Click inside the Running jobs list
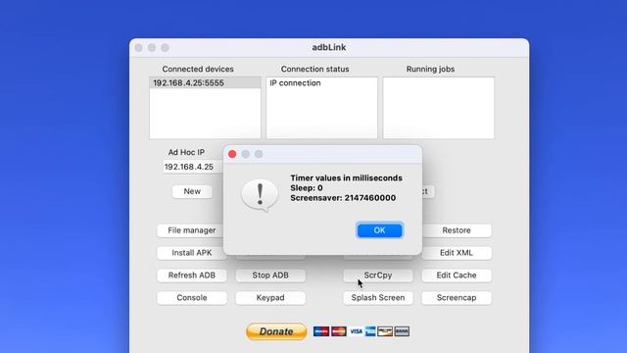Viewport: 627px width, 353px height. click(438, 108)
